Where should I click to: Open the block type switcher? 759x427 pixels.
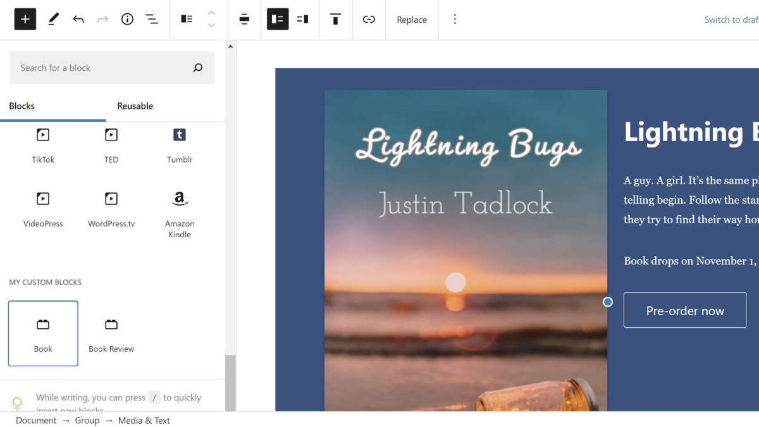click(186, 19)
